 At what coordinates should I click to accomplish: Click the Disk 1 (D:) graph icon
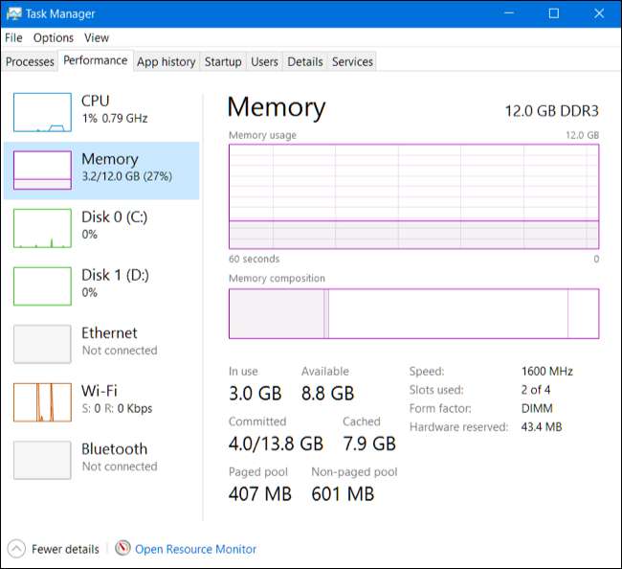point(42,286)
